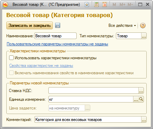Click the 1C logo in title bar
Viewport: 153px width, 129px height.
5,5
